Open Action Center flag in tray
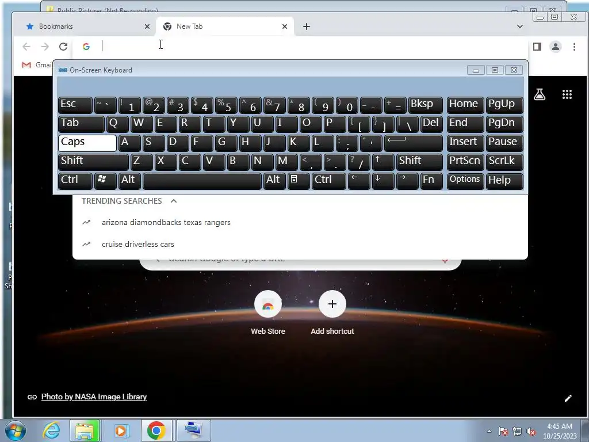The width and height of the screenshot is (589, 442). 503,432
